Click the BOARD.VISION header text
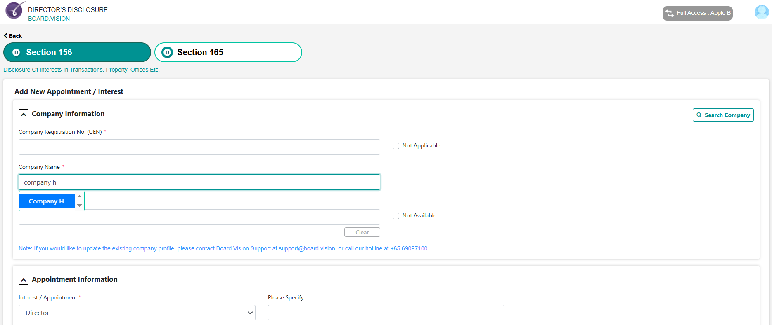The image size is (772, 325). 49,19
